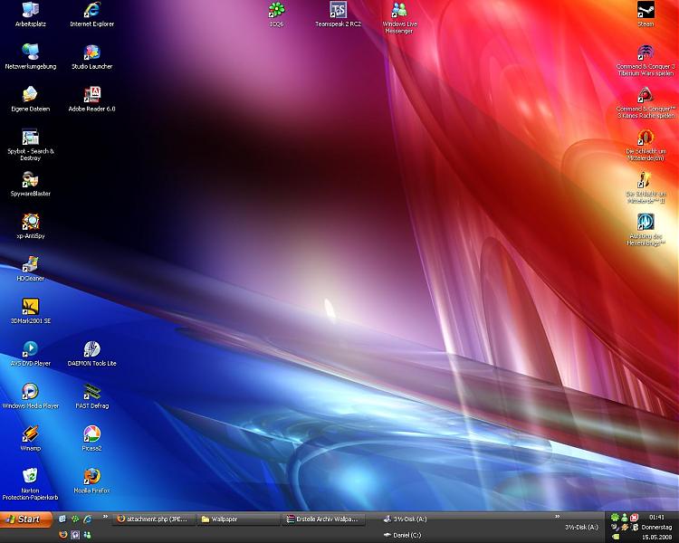This screenshot has height=543, width=679.
Task: Open Spybot - Search & Destroy shortcut
Action: pyautogui.click(x=30, y=138)
